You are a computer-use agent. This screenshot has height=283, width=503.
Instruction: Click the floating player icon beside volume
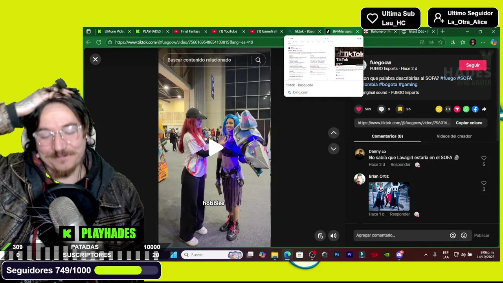click(320, 236)
